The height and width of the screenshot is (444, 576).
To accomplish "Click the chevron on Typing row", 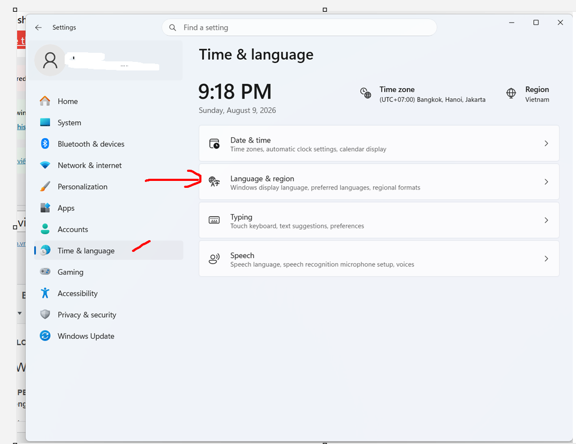I will 546,220.
